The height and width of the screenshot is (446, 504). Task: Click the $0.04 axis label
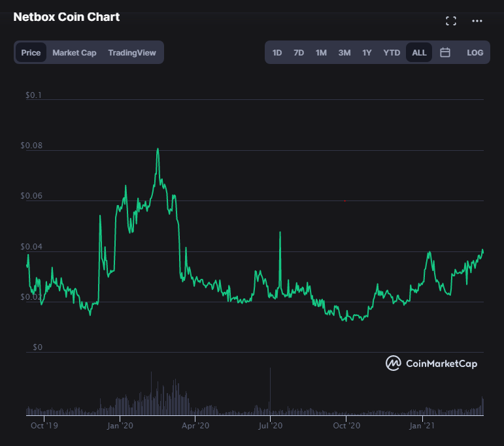click(x=31, y=246)
